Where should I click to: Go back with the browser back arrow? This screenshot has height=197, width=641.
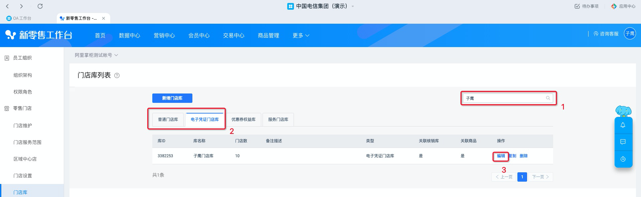coord(8,6)
